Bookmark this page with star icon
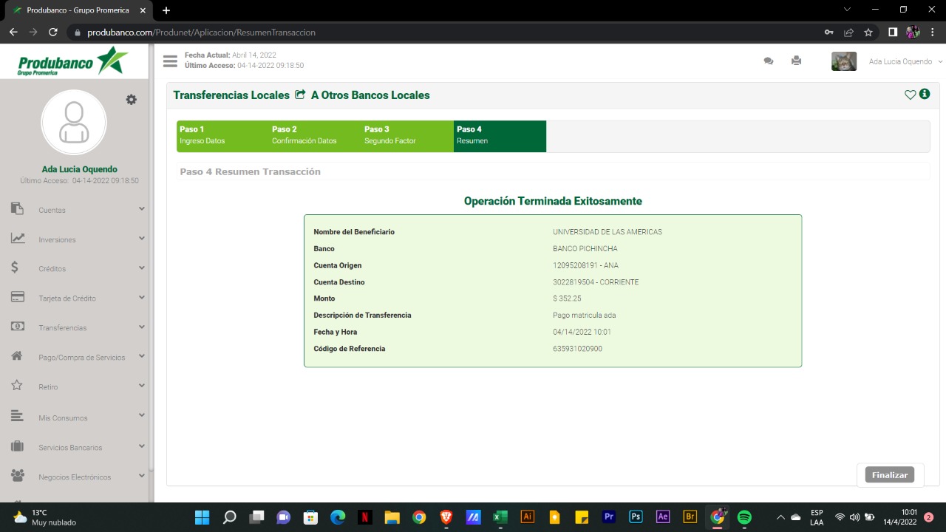This screenshot has width=946, height=532. 868,33
